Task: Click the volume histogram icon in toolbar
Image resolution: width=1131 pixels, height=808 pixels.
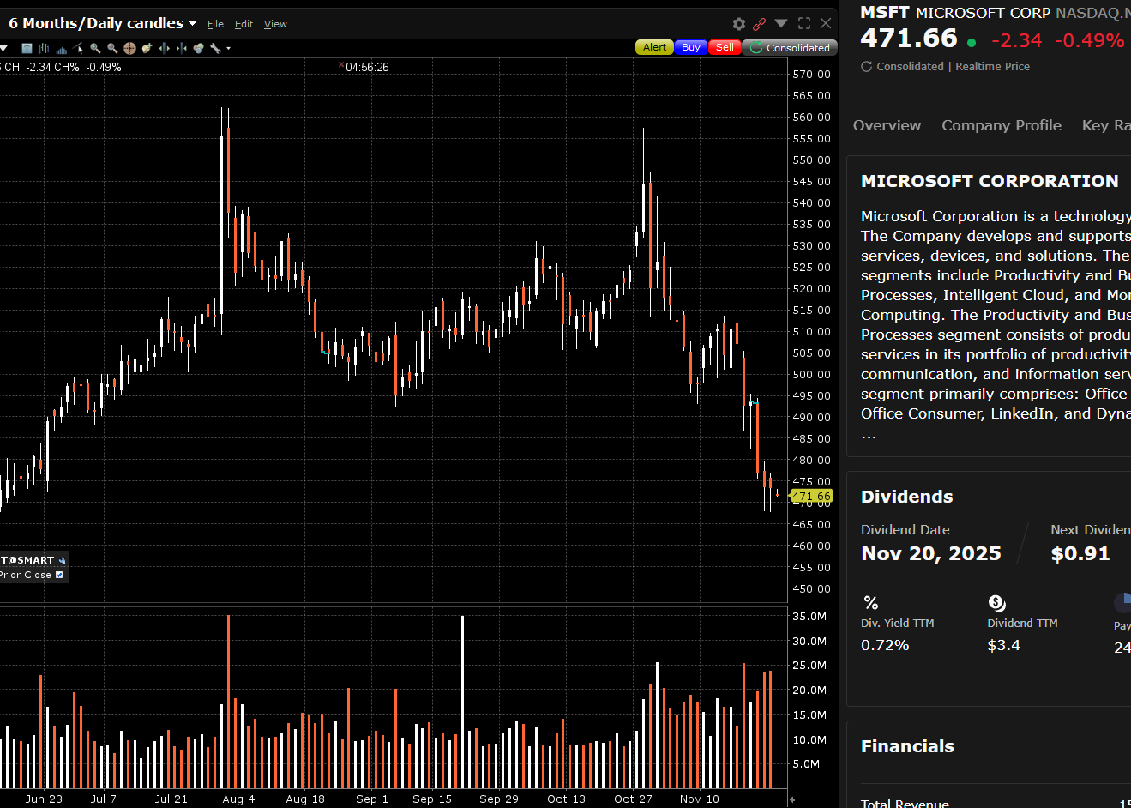Action: point(61,49)
